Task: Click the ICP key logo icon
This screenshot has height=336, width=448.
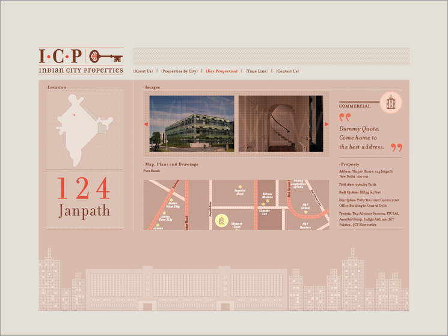Action: coord(106,57)
